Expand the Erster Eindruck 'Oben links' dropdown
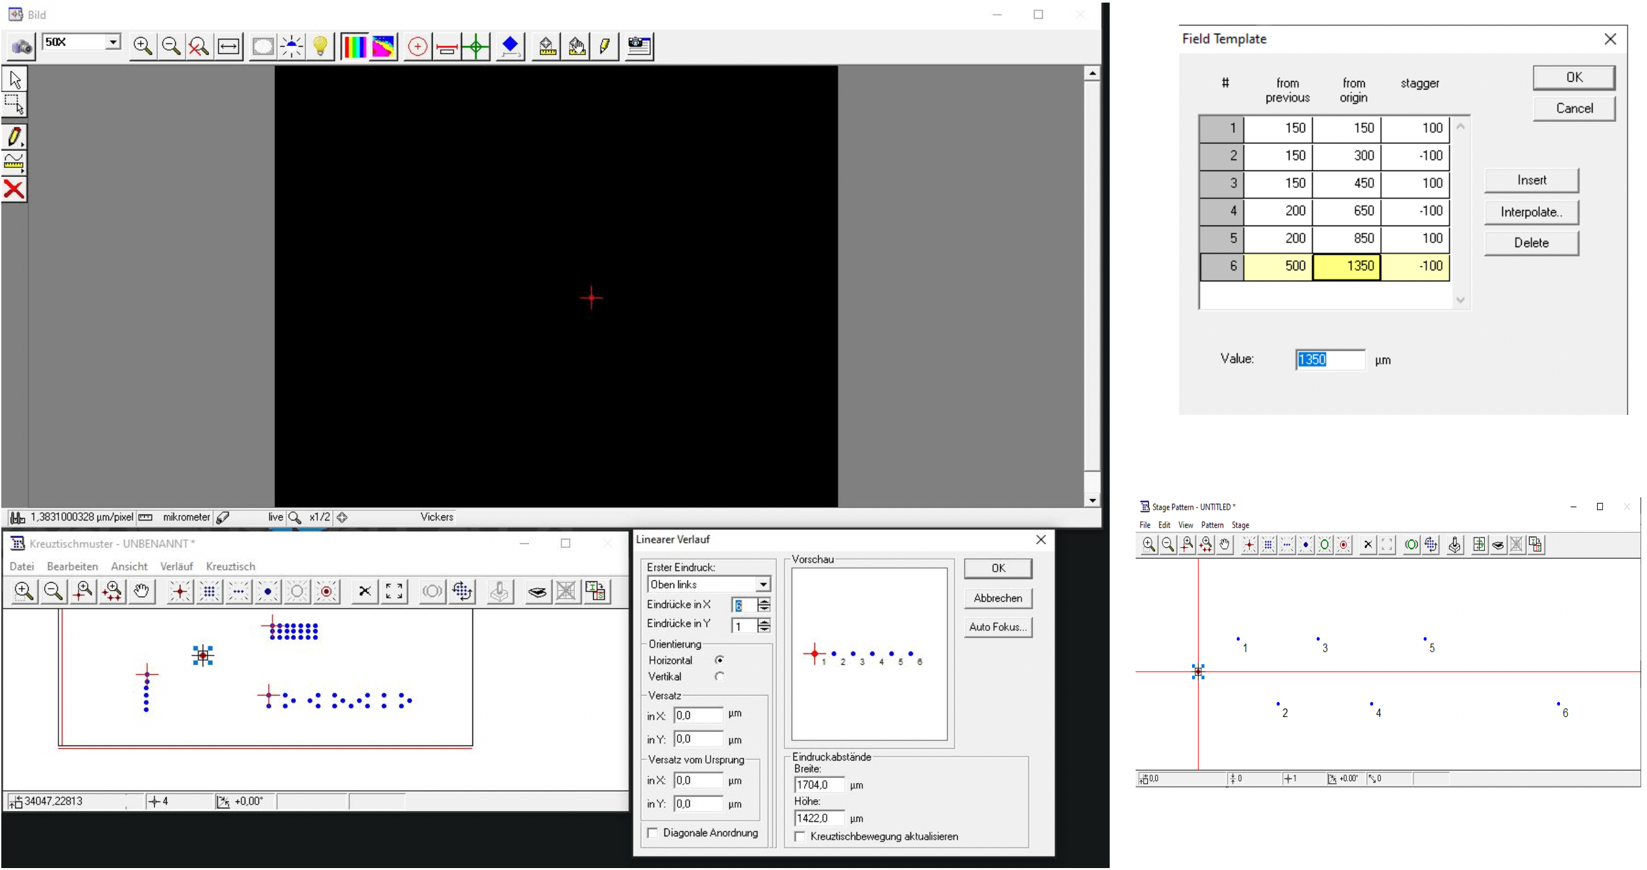This screenshot has width=1647, height=870. [763, 585]
